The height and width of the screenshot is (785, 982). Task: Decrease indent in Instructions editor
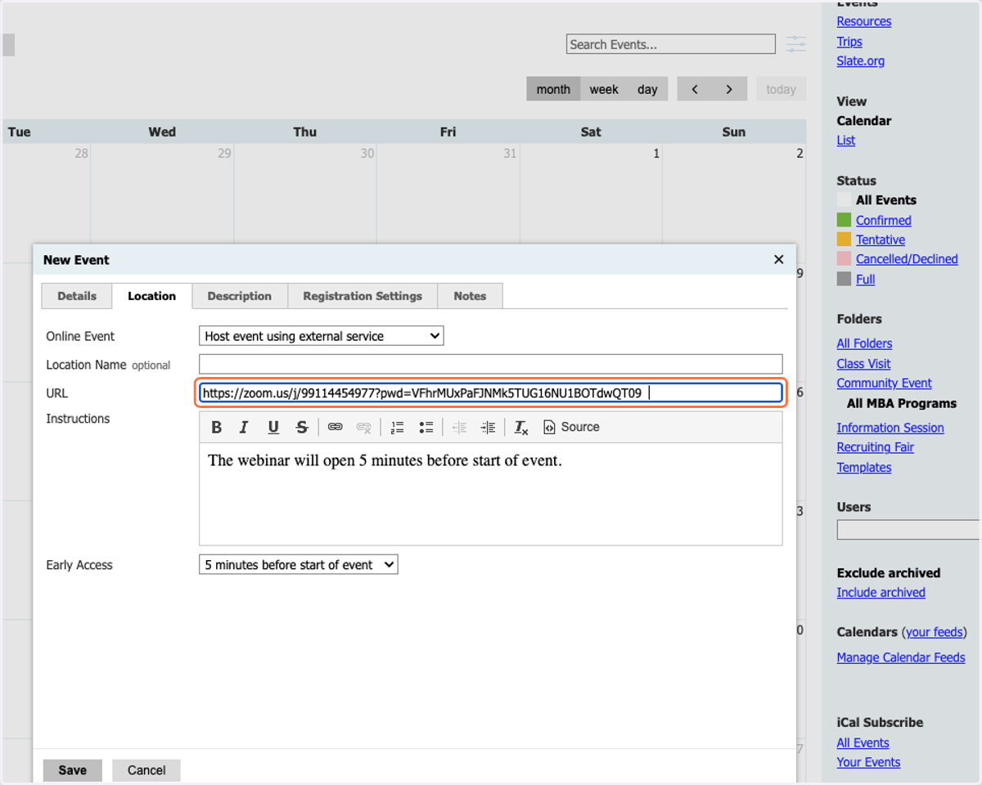[460, 427]
